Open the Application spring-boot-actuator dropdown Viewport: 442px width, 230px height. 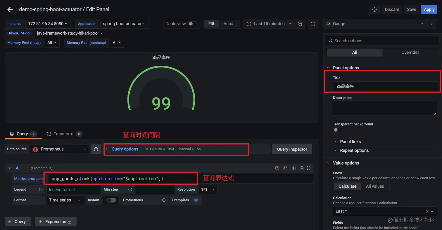coord(124,24)
